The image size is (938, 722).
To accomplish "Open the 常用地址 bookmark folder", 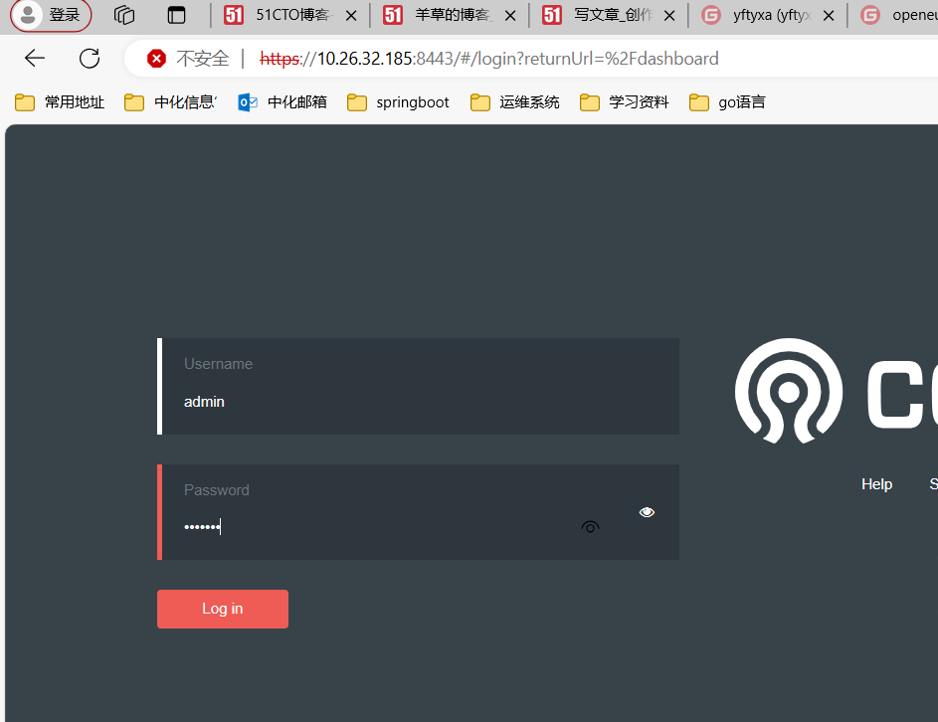I will click(x=60, y=102).
